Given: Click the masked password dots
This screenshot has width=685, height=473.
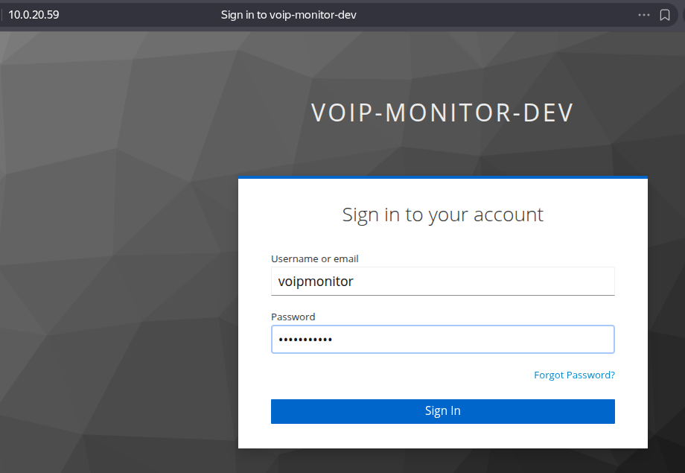Looking at the screenshot, I should click(305, 340).
